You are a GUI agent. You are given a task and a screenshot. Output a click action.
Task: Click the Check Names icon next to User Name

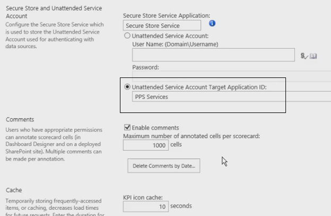point(304,56)
